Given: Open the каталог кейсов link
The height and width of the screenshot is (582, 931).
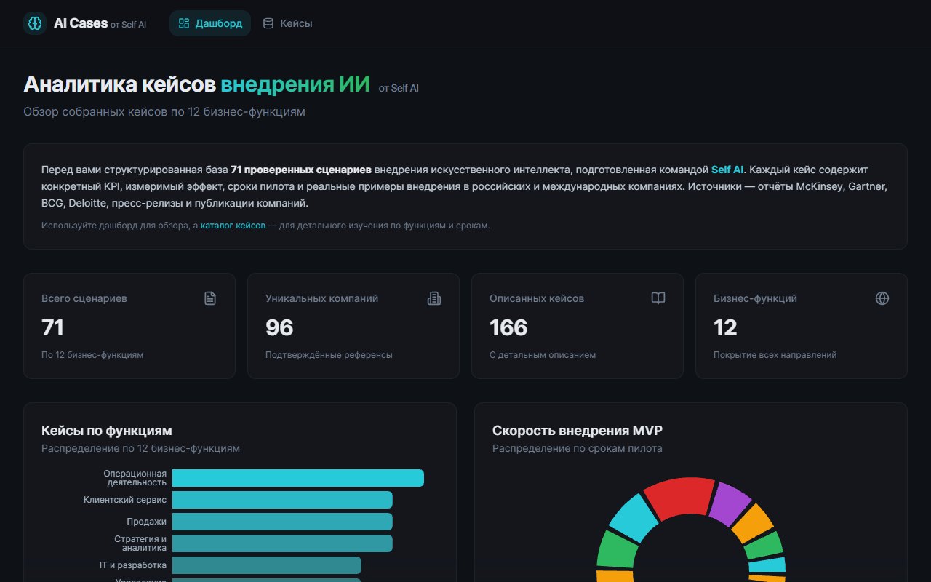Looking at the screenshot, I should tap(233, 226).
